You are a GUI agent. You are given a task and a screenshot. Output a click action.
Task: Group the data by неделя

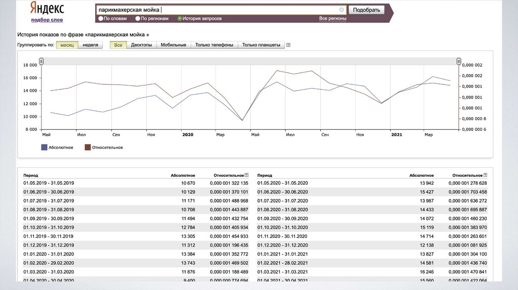point(90,45)
